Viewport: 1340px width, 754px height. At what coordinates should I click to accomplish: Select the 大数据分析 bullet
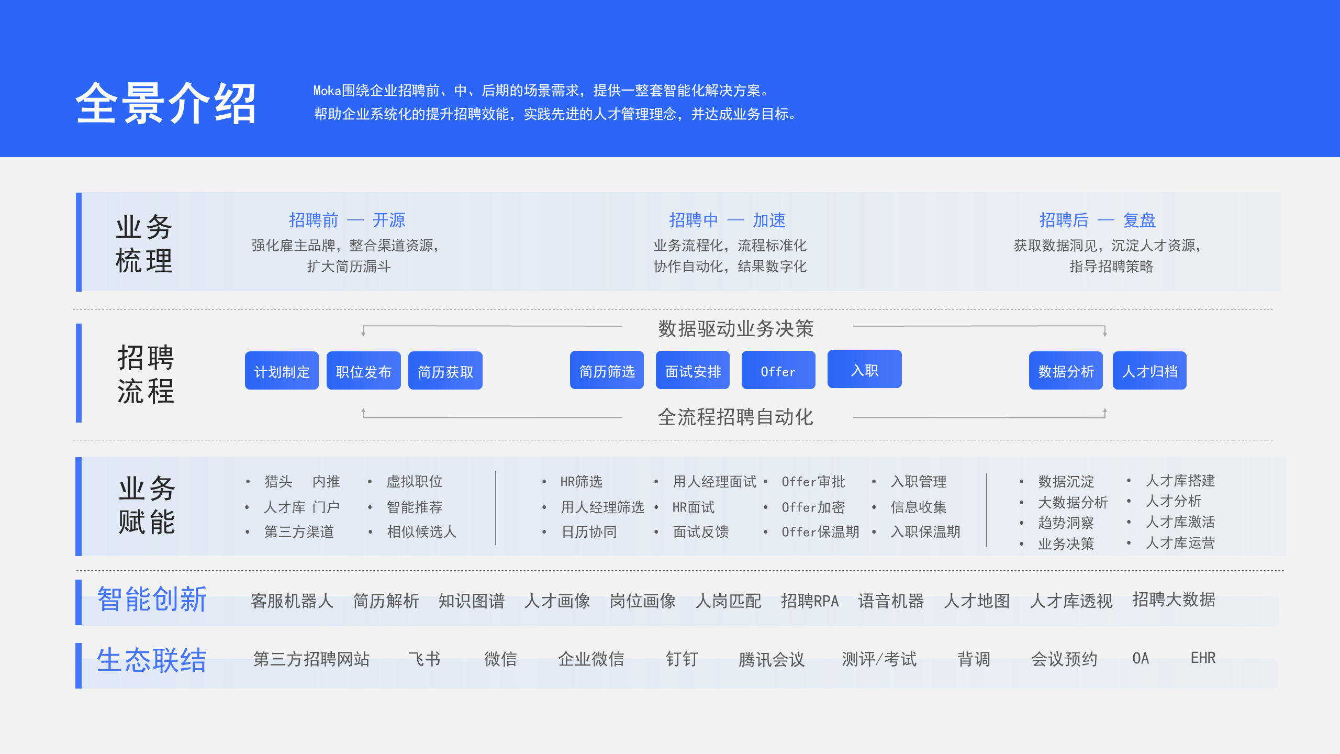[1073, 502]
